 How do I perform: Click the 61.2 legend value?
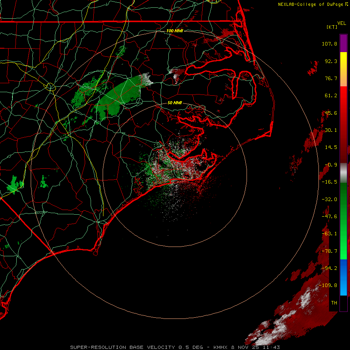[331, 96]
